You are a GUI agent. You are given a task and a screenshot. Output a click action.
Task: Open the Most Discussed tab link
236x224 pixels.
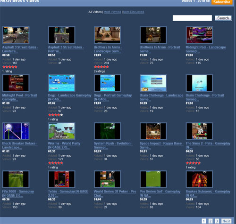[x=134, y=12]
